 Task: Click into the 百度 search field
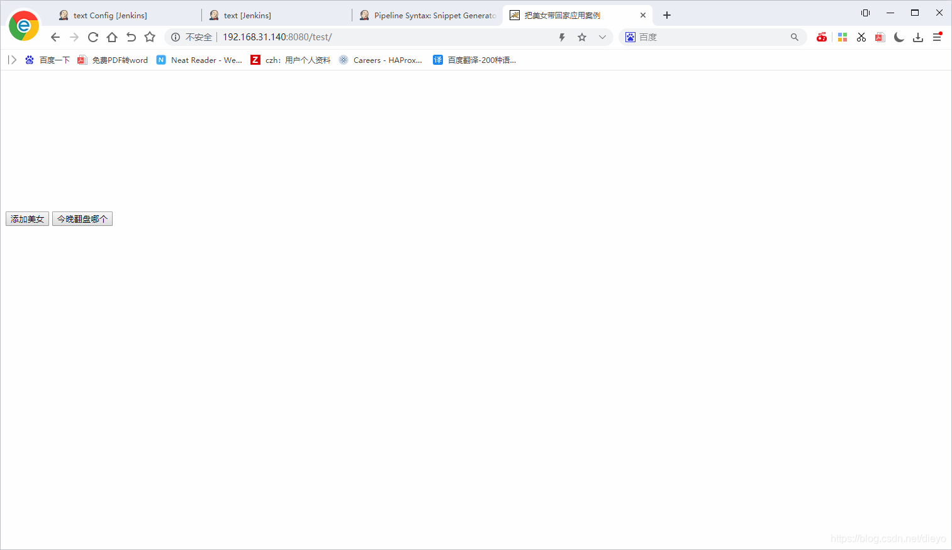712,37
